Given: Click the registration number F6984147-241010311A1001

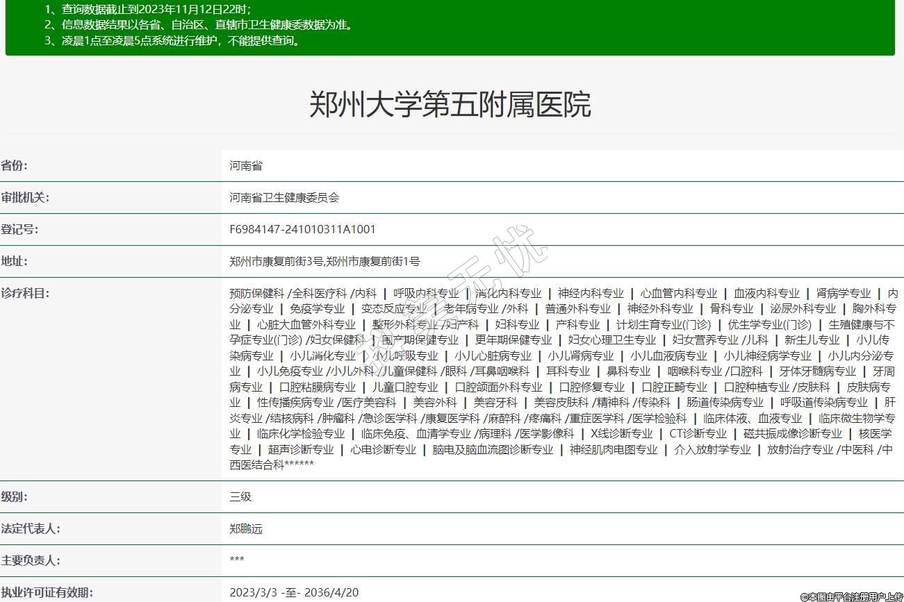Looking at the screenshot, I should [302, 229].
